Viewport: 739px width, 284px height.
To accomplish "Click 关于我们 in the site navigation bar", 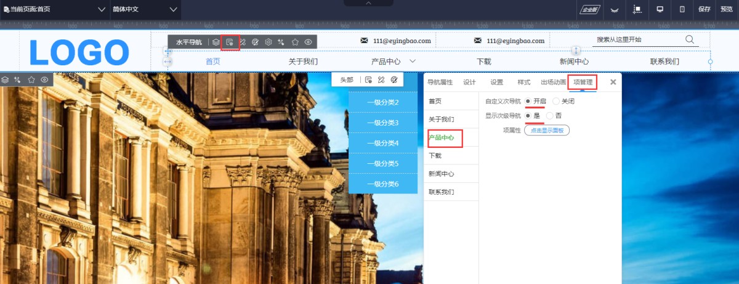I will 303,62.
